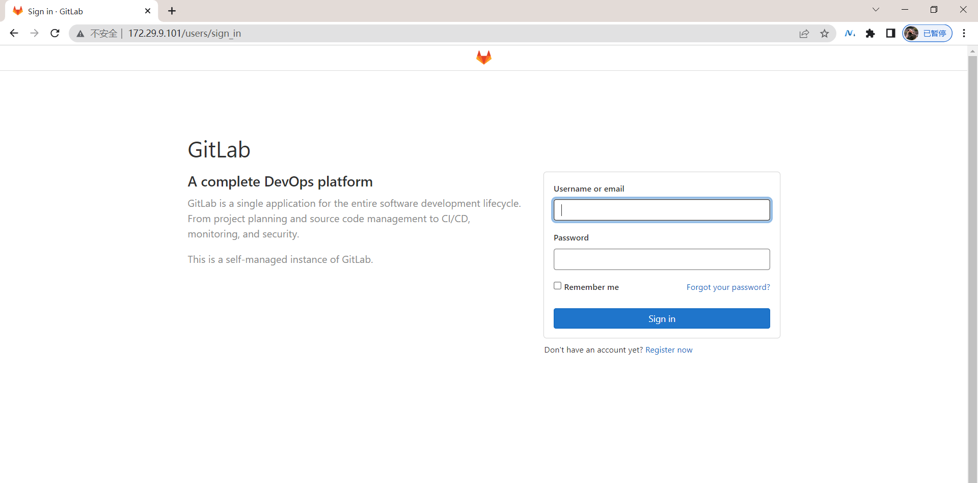Click the GitLab fox logo in header
Screen dimensions: 978x483
point(483,58)
